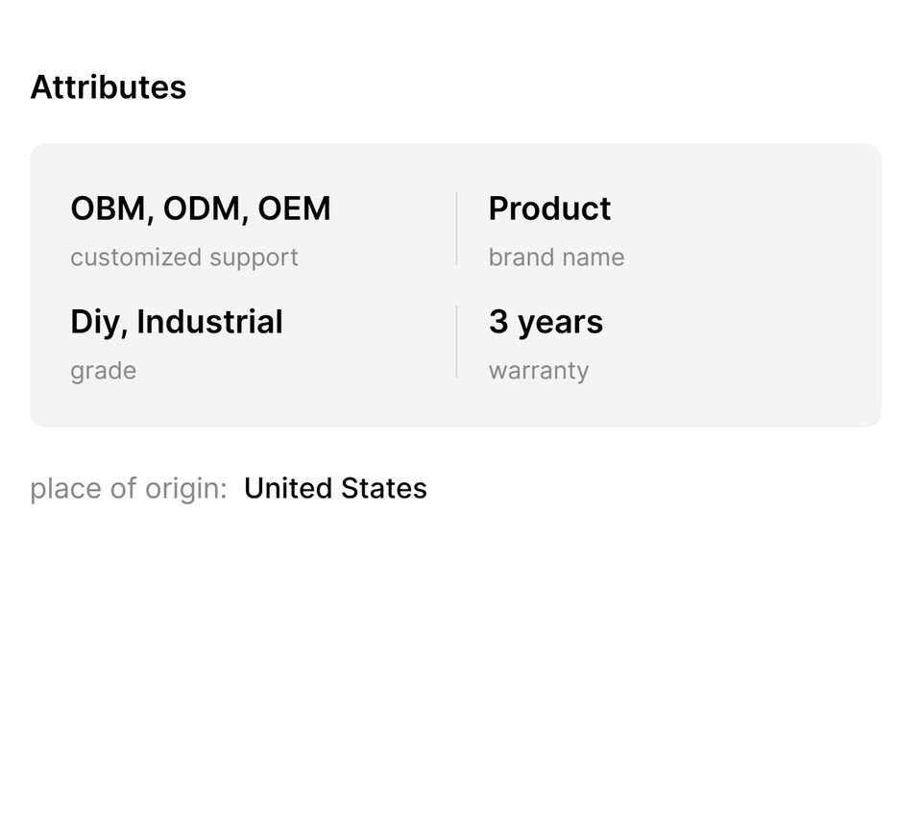The image size is (922, 831).
Task: Click the Attributes section heading
Action: tap(109, 87)
